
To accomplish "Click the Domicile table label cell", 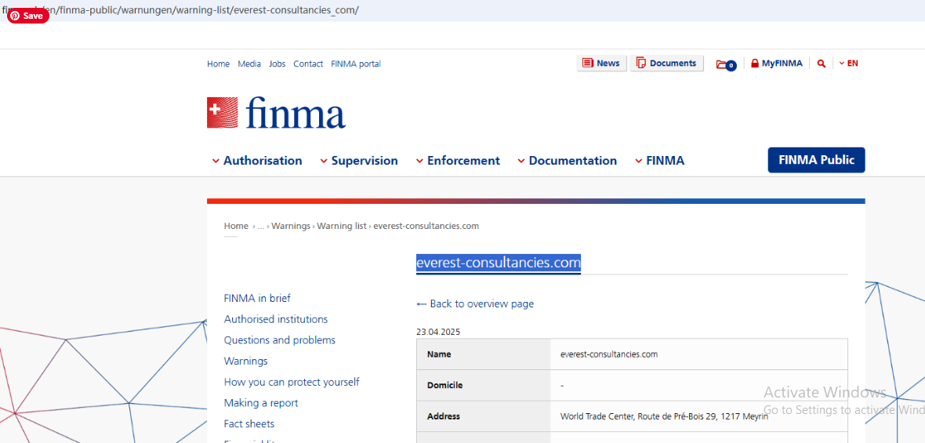I will coord(483,385).
